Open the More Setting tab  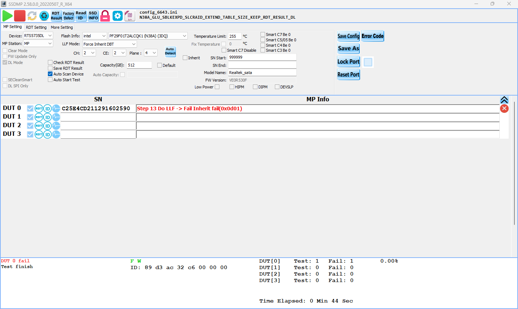coord(62,27)
